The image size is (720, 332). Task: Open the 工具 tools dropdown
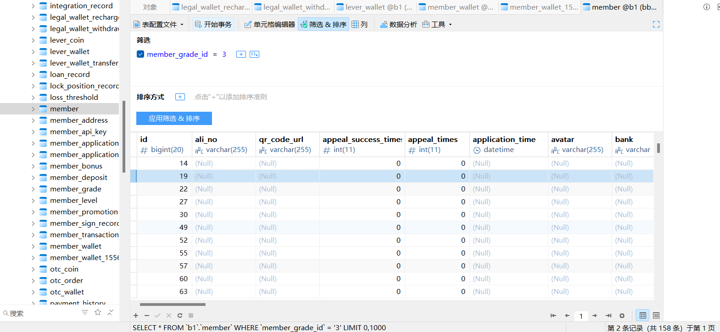(437, 24)
